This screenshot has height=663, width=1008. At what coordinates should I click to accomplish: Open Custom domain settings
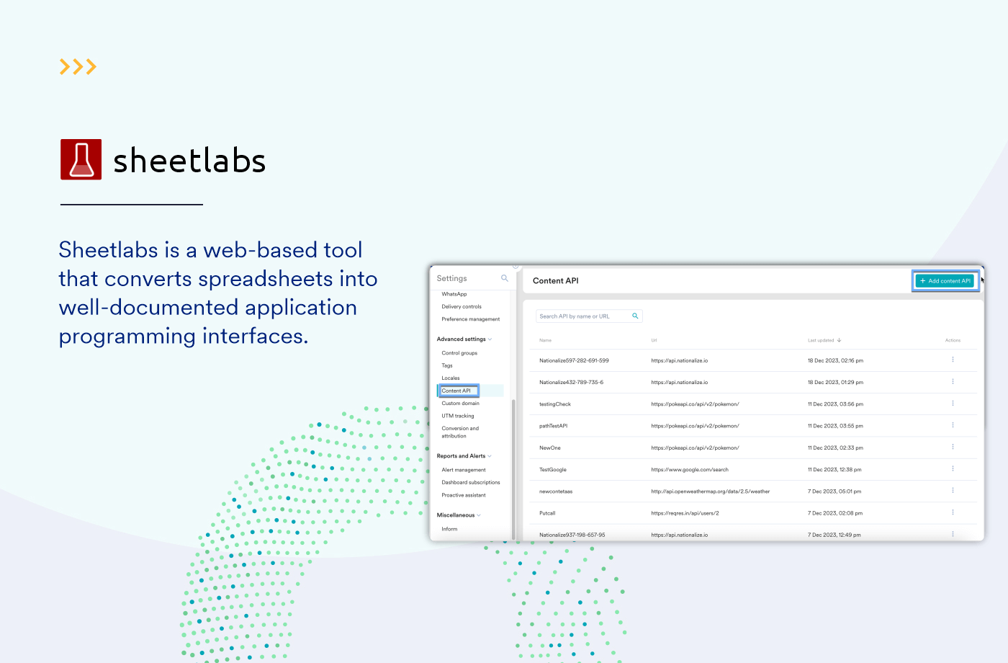(461, 403)
